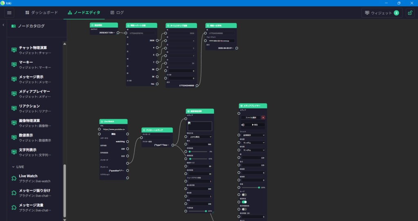
Task: Click the メディアプレイヤー catalog widget icon
Action: [x=14, y=94]
